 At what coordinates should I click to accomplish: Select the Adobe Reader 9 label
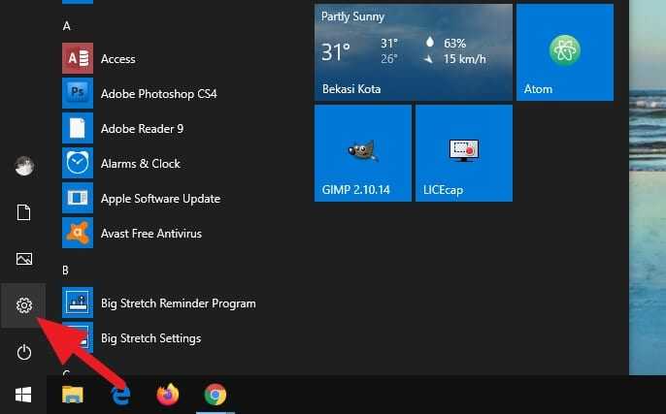click(x=142, y=129)
